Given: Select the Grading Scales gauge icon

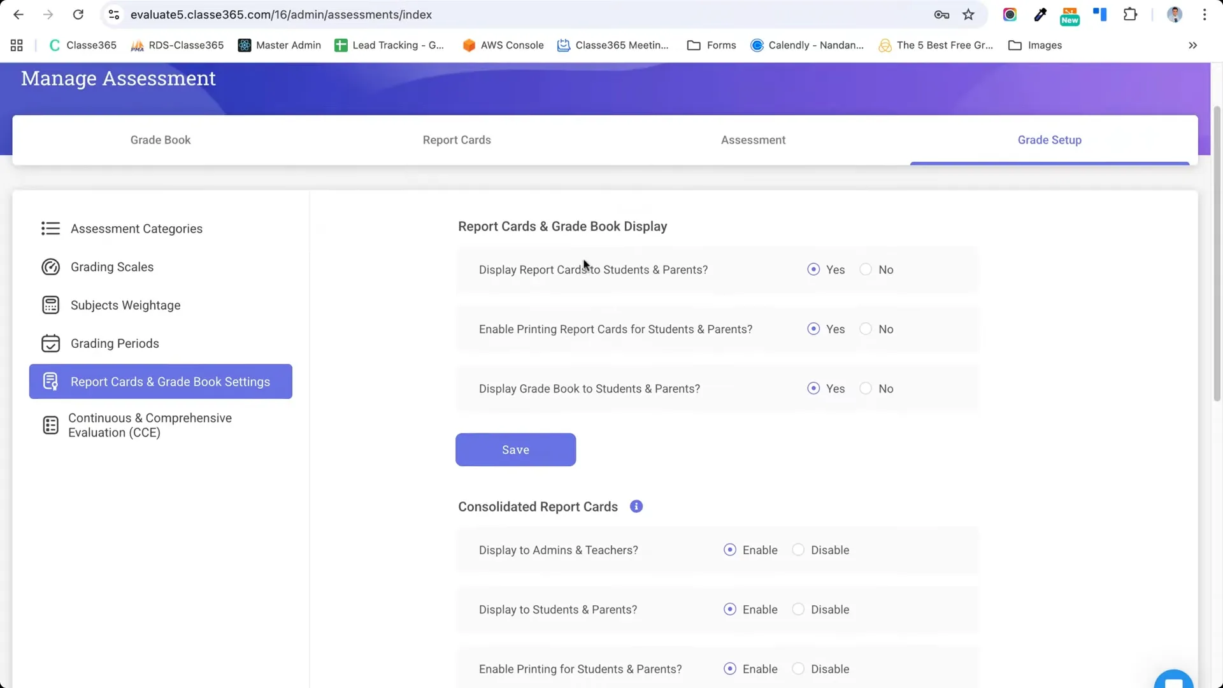Looking at the screenshot, I should pos(51,267).
